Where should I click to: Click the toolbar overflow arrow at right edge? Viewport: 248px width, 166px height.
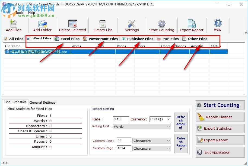coord(246,33)
